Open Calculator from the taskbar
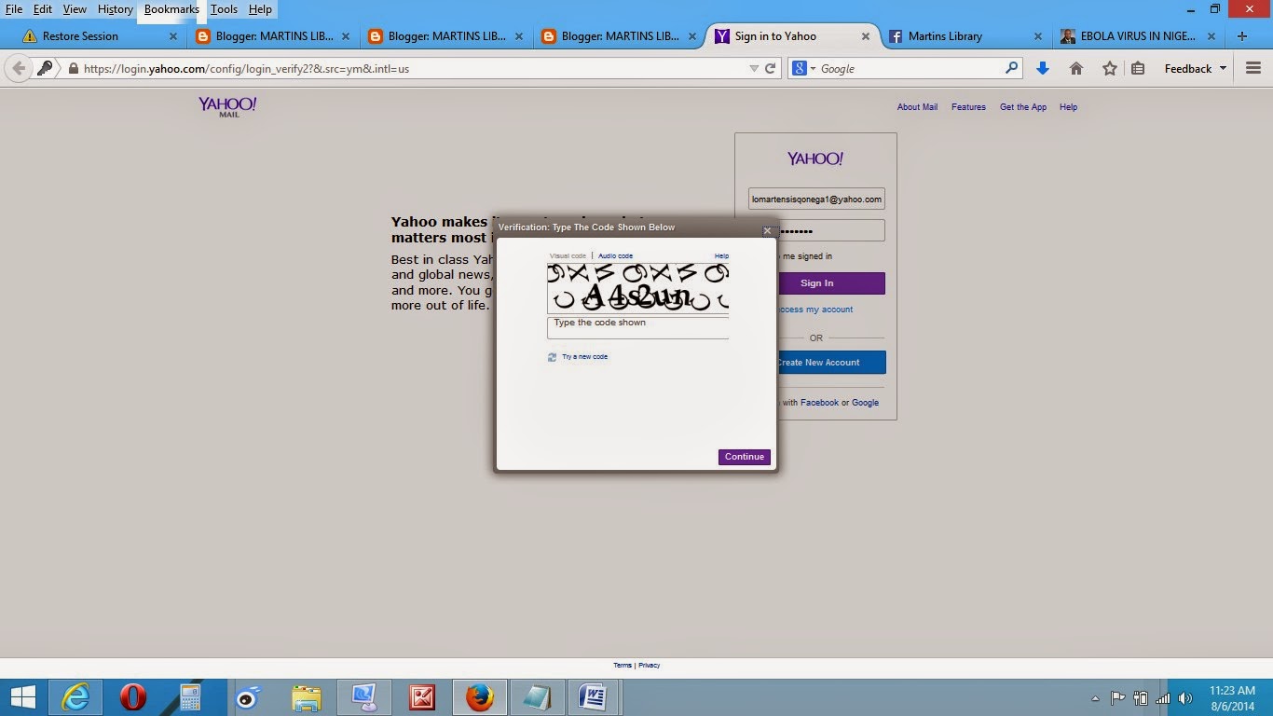1273x716 pixels. point(190,697)
